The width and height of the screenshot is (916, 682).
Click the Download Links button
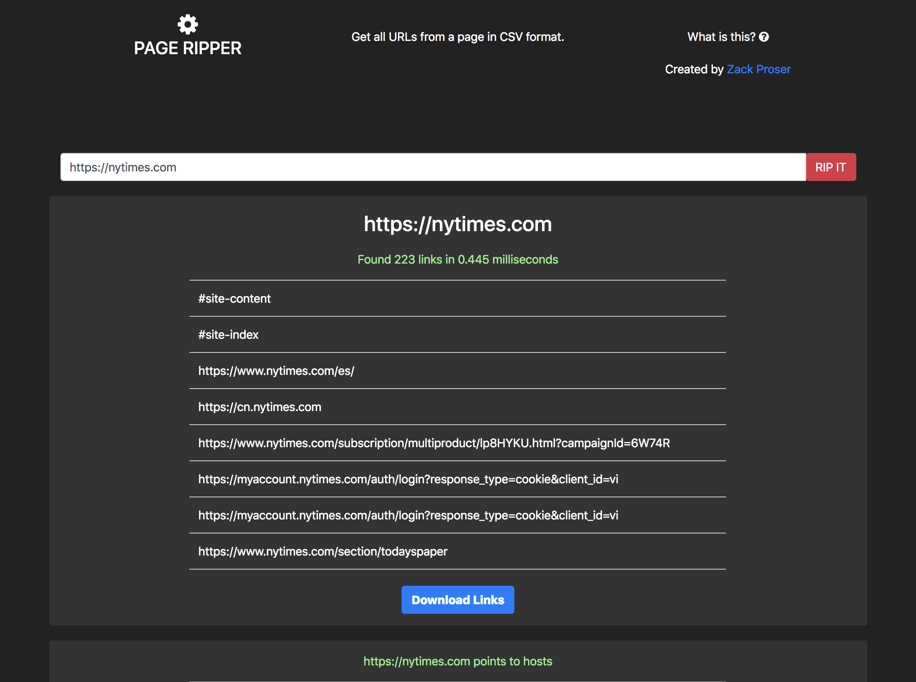tap(458, 599)
